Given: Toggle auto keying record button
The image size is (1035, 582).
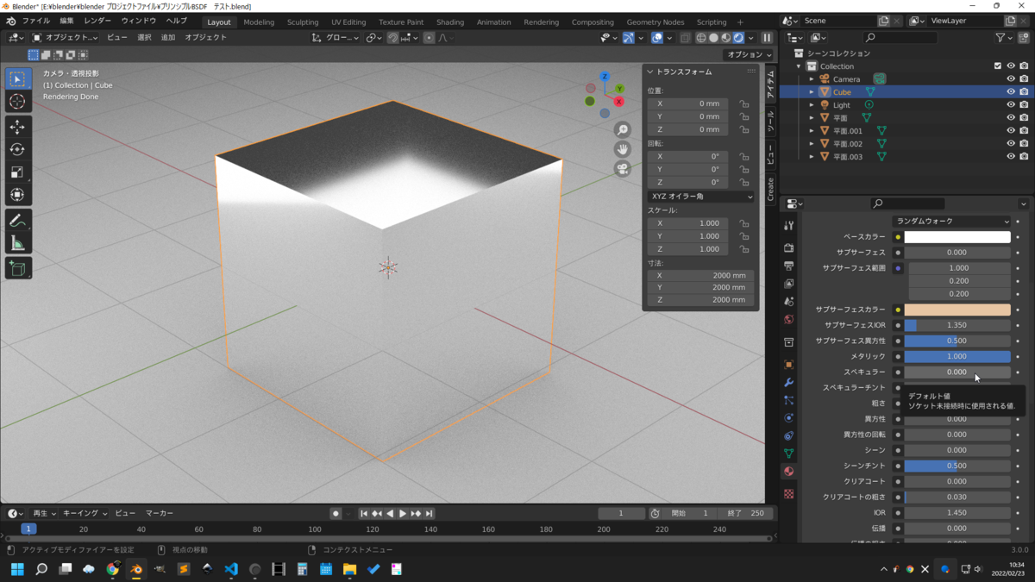Looking at the screenshot, I should click(x=336, y=513).
